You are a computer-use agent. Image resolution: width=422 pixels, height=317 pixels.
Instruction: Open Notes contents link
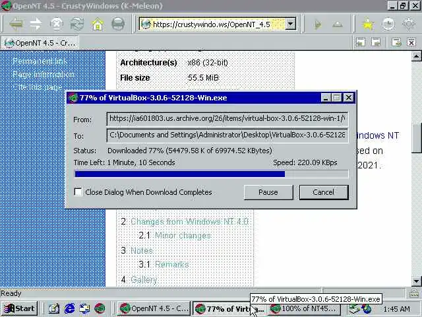pos(142,250)
